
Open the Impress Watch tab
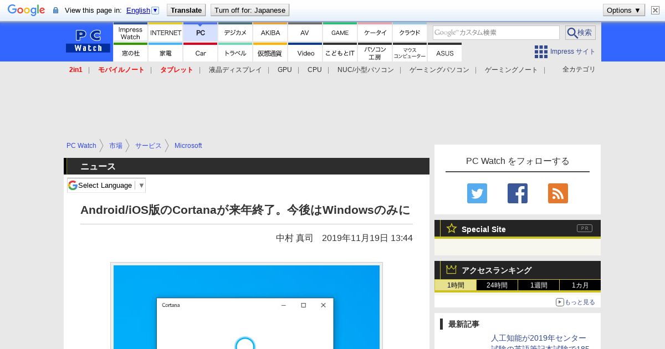tap(130, 32)
